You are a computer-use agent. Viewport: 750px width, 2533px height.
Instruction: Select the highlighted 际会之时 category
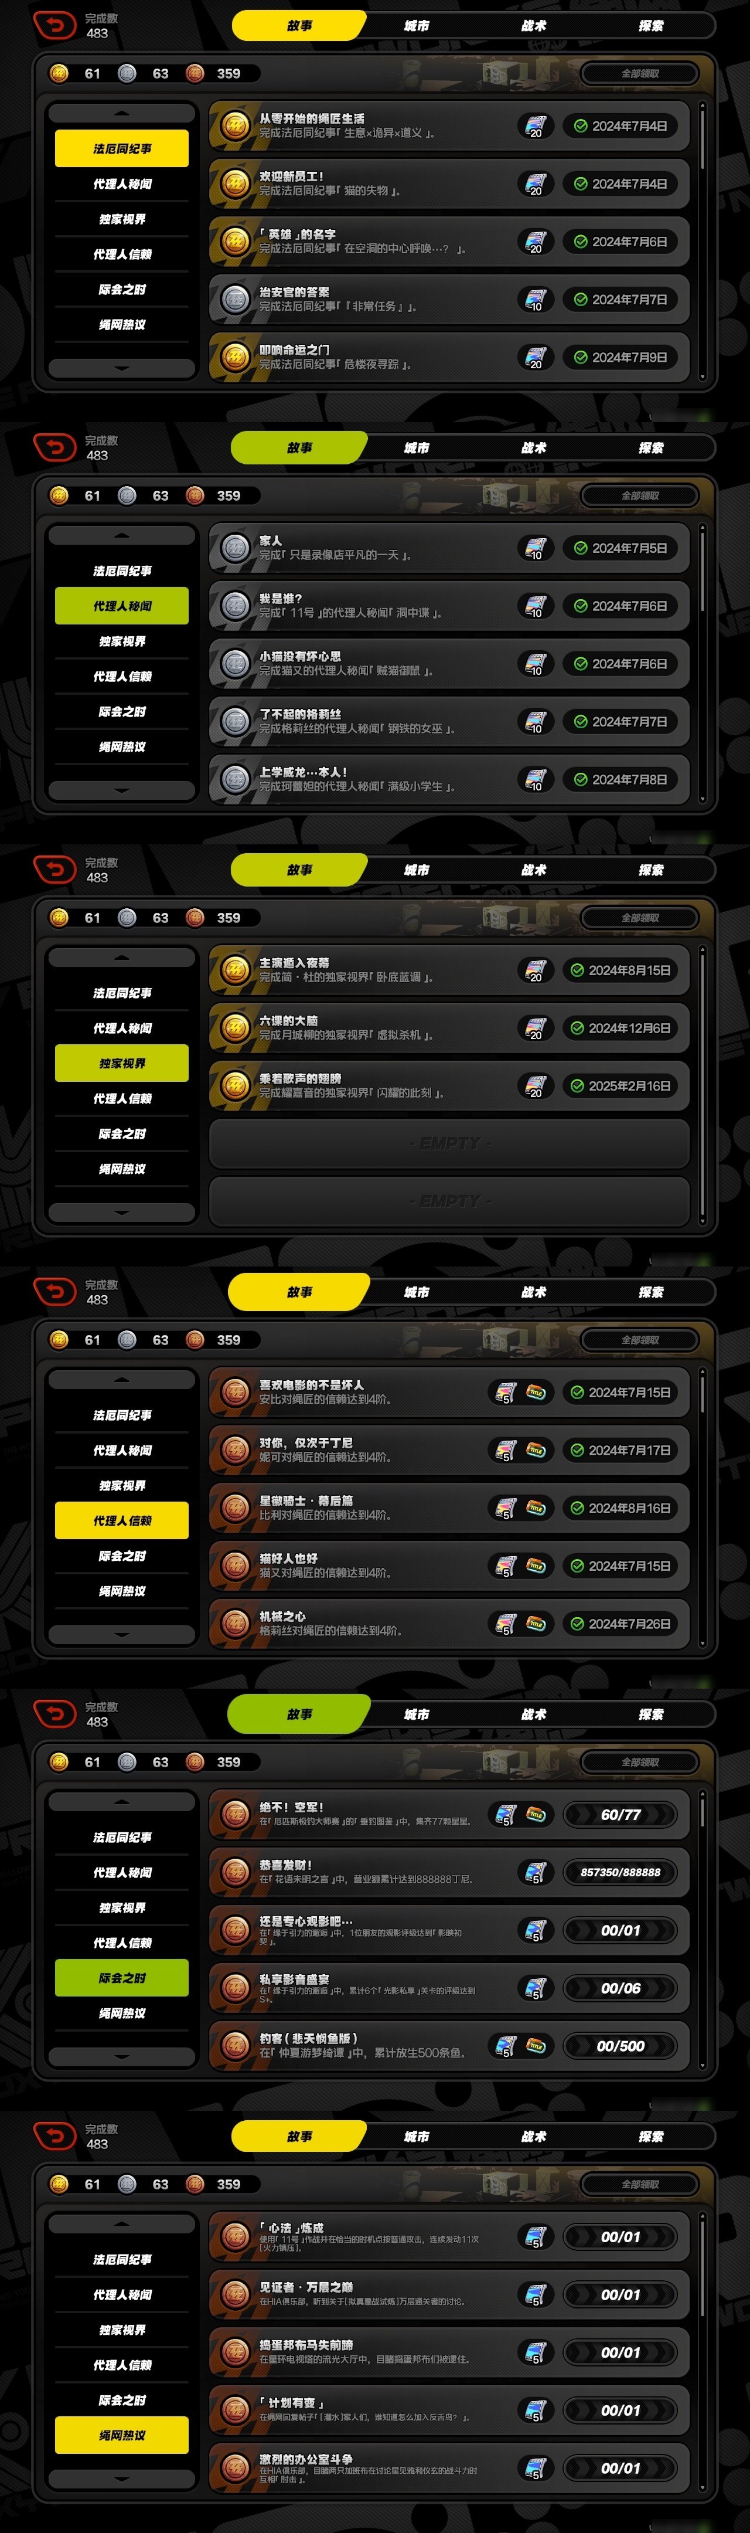tap(122, 1977)
